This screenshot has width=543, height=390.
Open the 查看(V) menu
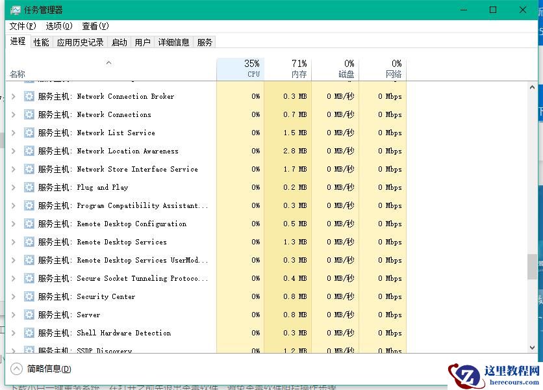click(x=95, y=26)
